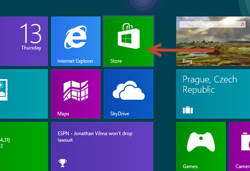Open the green finance tile

click(x=24, y=146)
